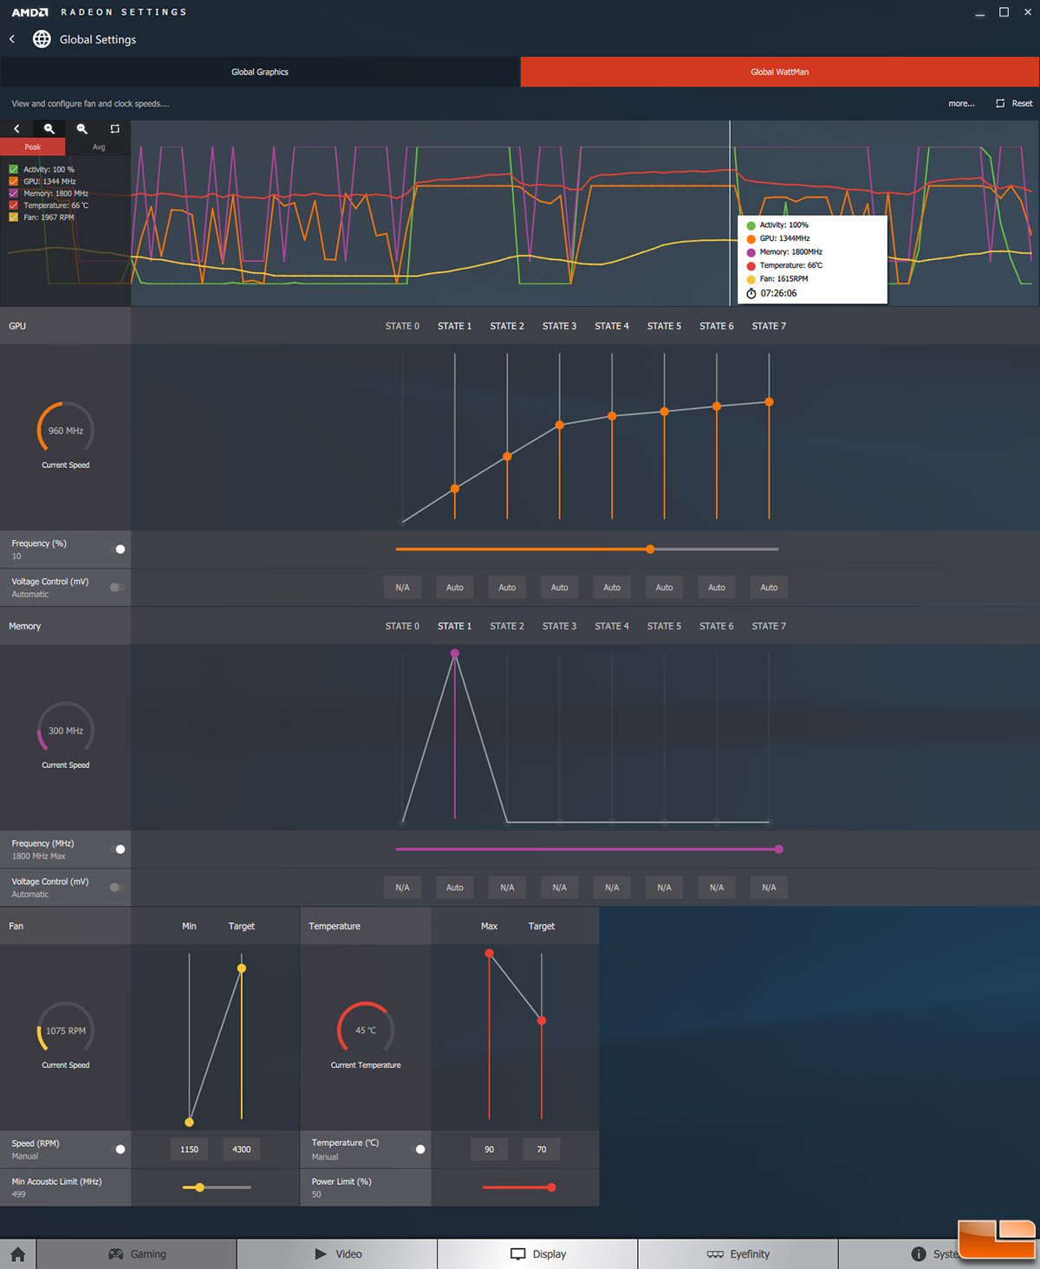Screen dimensions: 1040x1269
Task: Click the Memory STATE 1 column header
Action: [x=455, y=627]
